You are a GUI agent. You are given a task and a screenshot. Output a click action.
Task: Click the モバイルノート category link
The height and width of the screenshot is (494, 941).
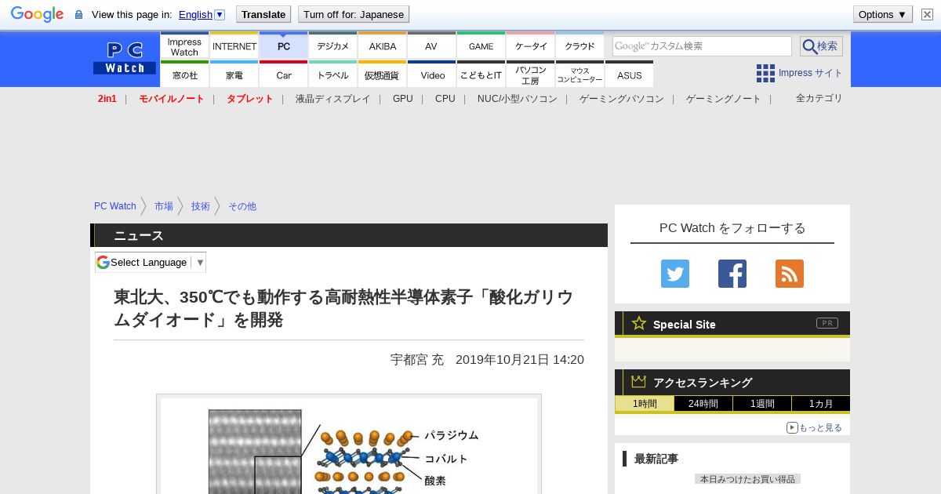[171, 99]
